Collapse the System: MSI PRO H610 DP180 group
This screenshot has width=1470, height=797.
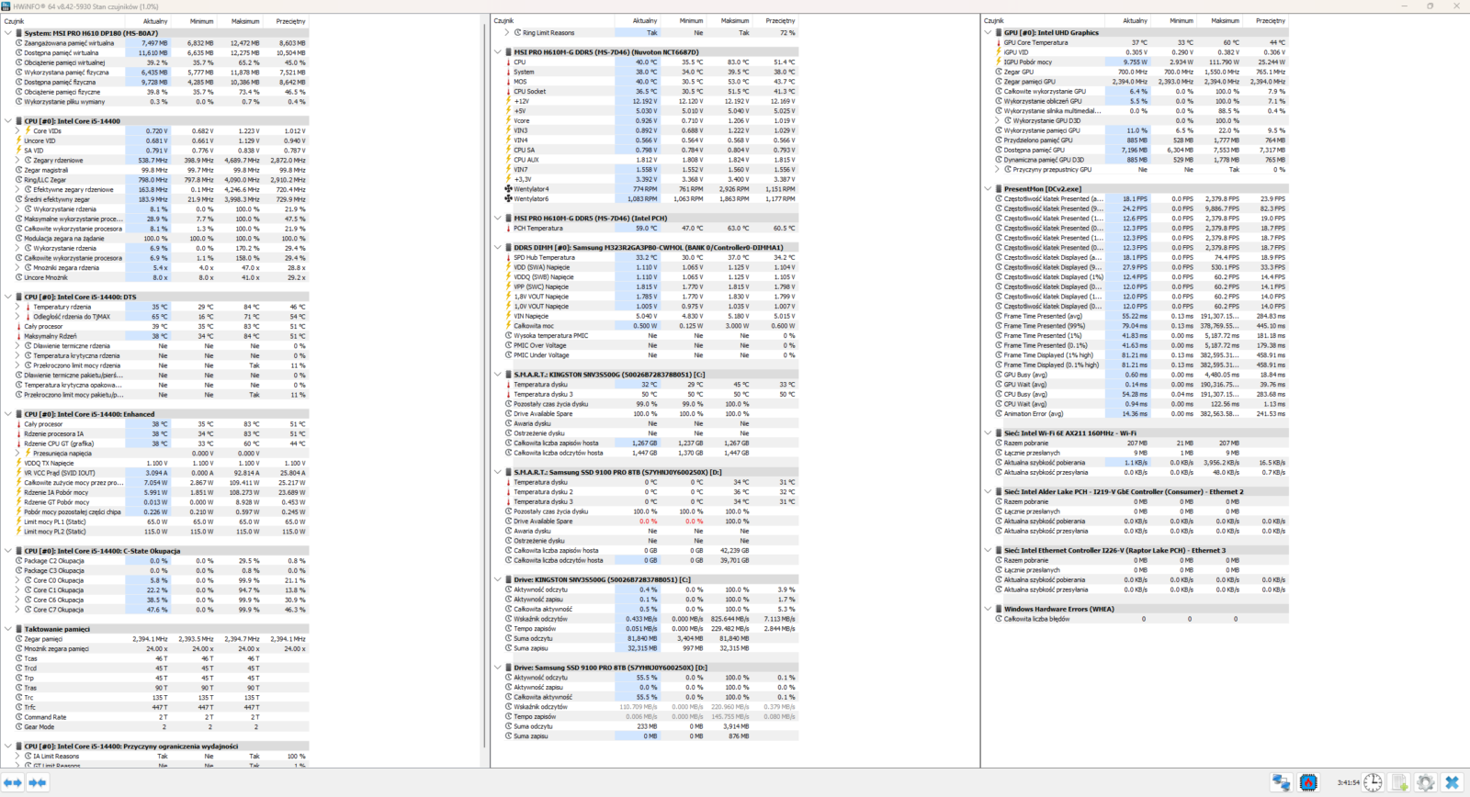pos(8,33)
